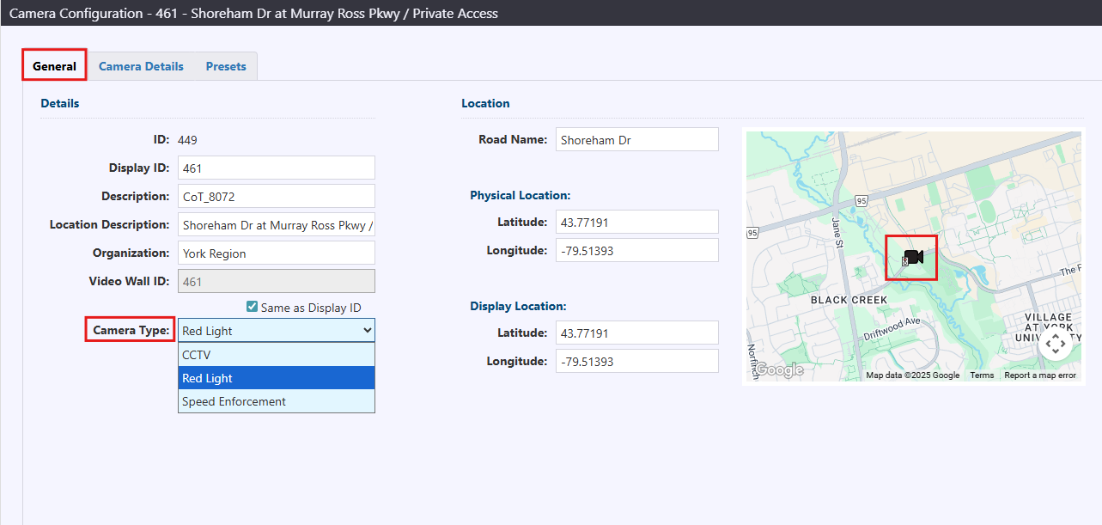This screenshot has width=1102, height=525.
Task: Click the Physical Location Latitude field
Action: coord(636,222)
